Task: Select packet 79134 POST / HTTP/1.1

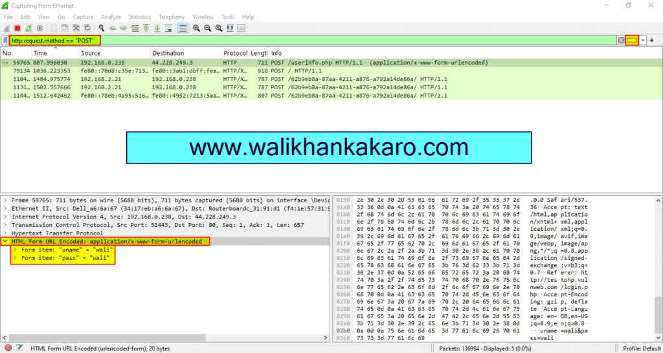Action: pyautogui.click(x=331, y=71)
